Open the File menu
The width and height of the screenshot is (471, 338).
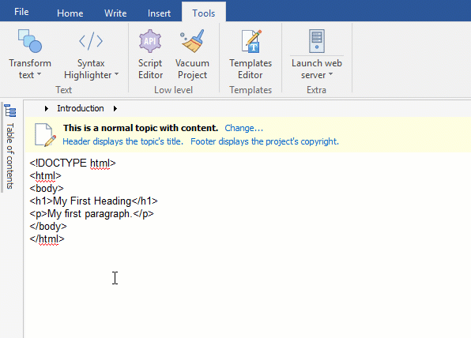point(21,12)
